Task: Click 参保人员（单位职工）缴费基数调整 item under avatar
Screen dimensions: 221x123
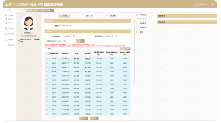Action: (29, 41)
